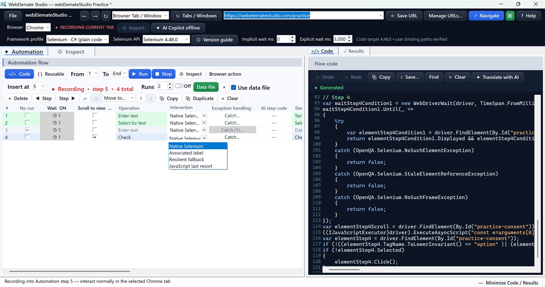
Task: Check No run for step 1
Action: coord(27,115)
